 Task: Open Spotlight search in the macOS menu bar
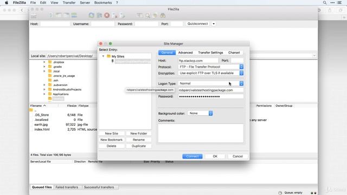[x=325, y=3]
